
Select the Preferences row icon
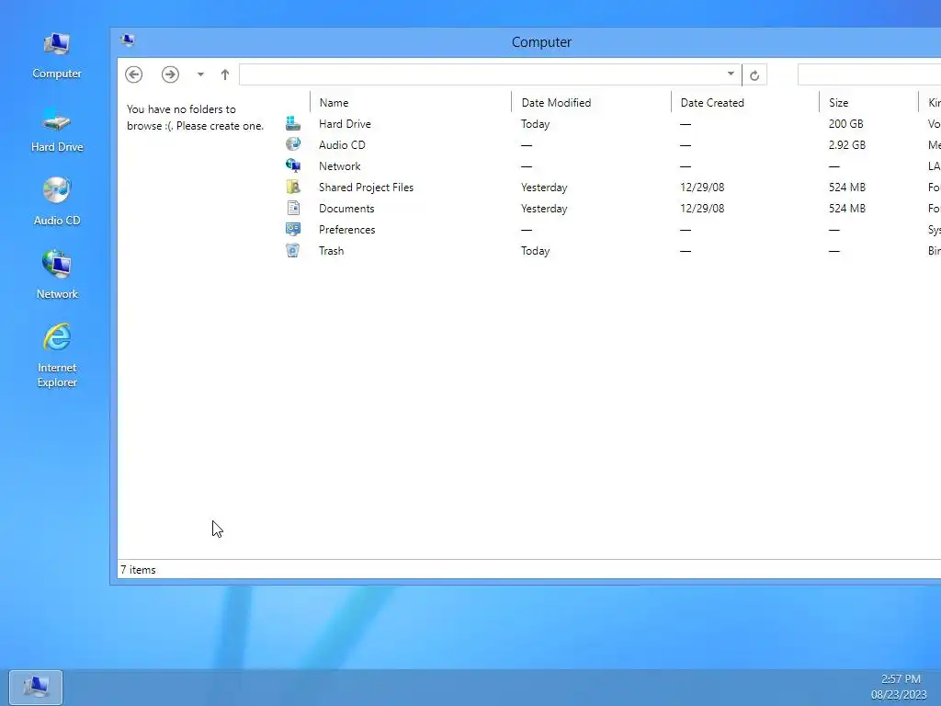point(293,229)
